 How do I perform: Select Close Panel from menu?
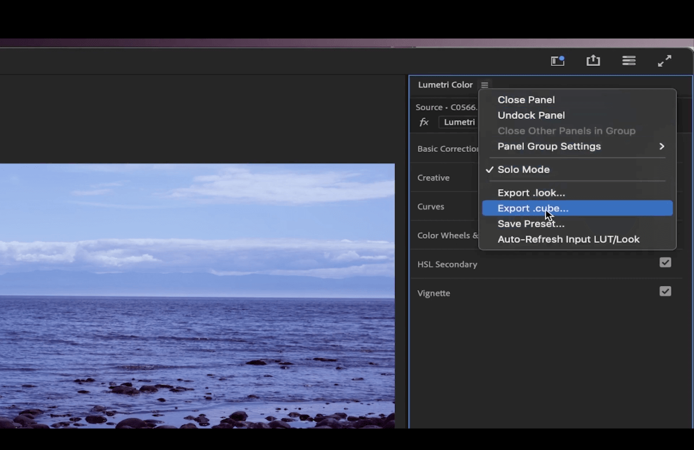coord(526,100)
